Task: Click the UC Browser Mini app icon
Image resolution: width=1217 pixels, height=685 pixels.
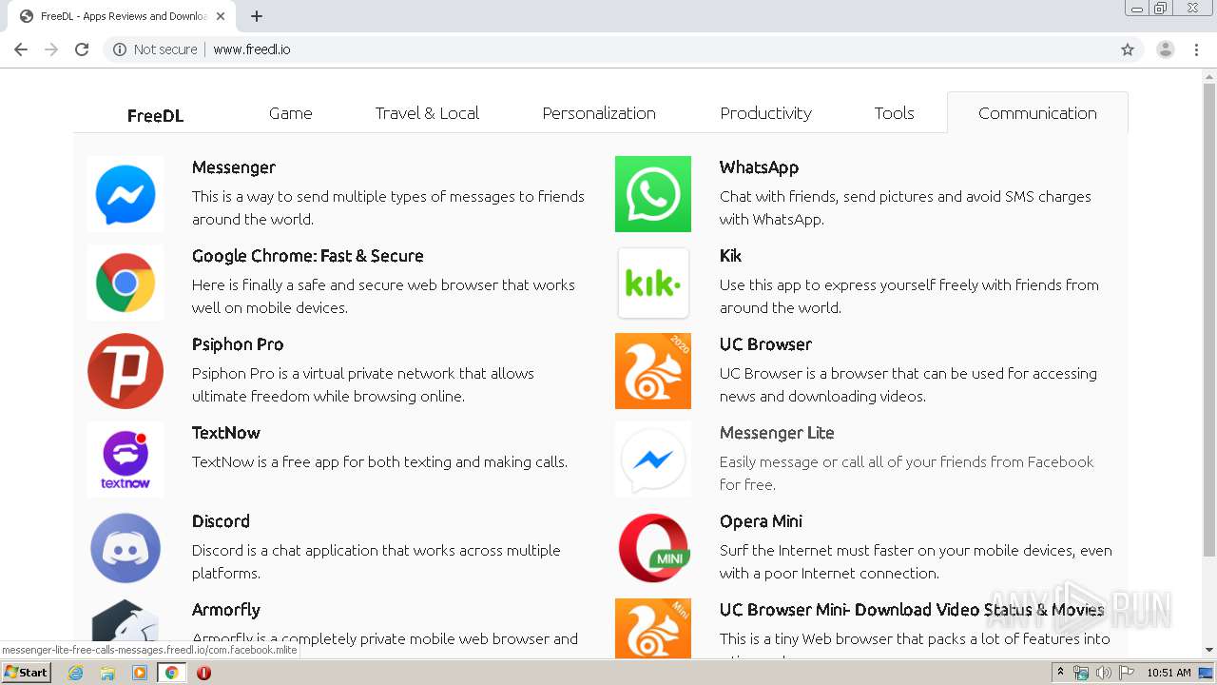Action: pyautogui.click(x=653, y=627)
